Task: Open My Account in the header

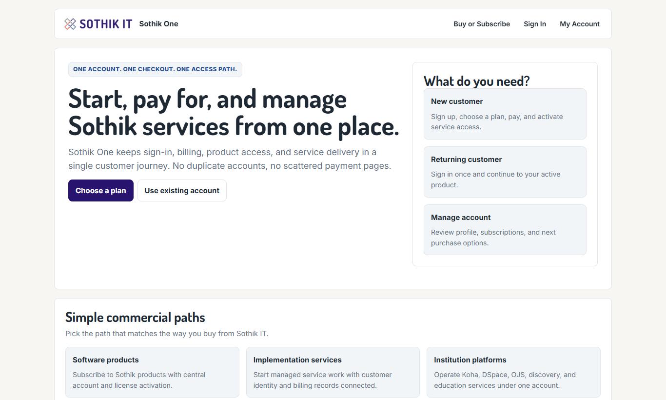Action: tap(580, 24)
